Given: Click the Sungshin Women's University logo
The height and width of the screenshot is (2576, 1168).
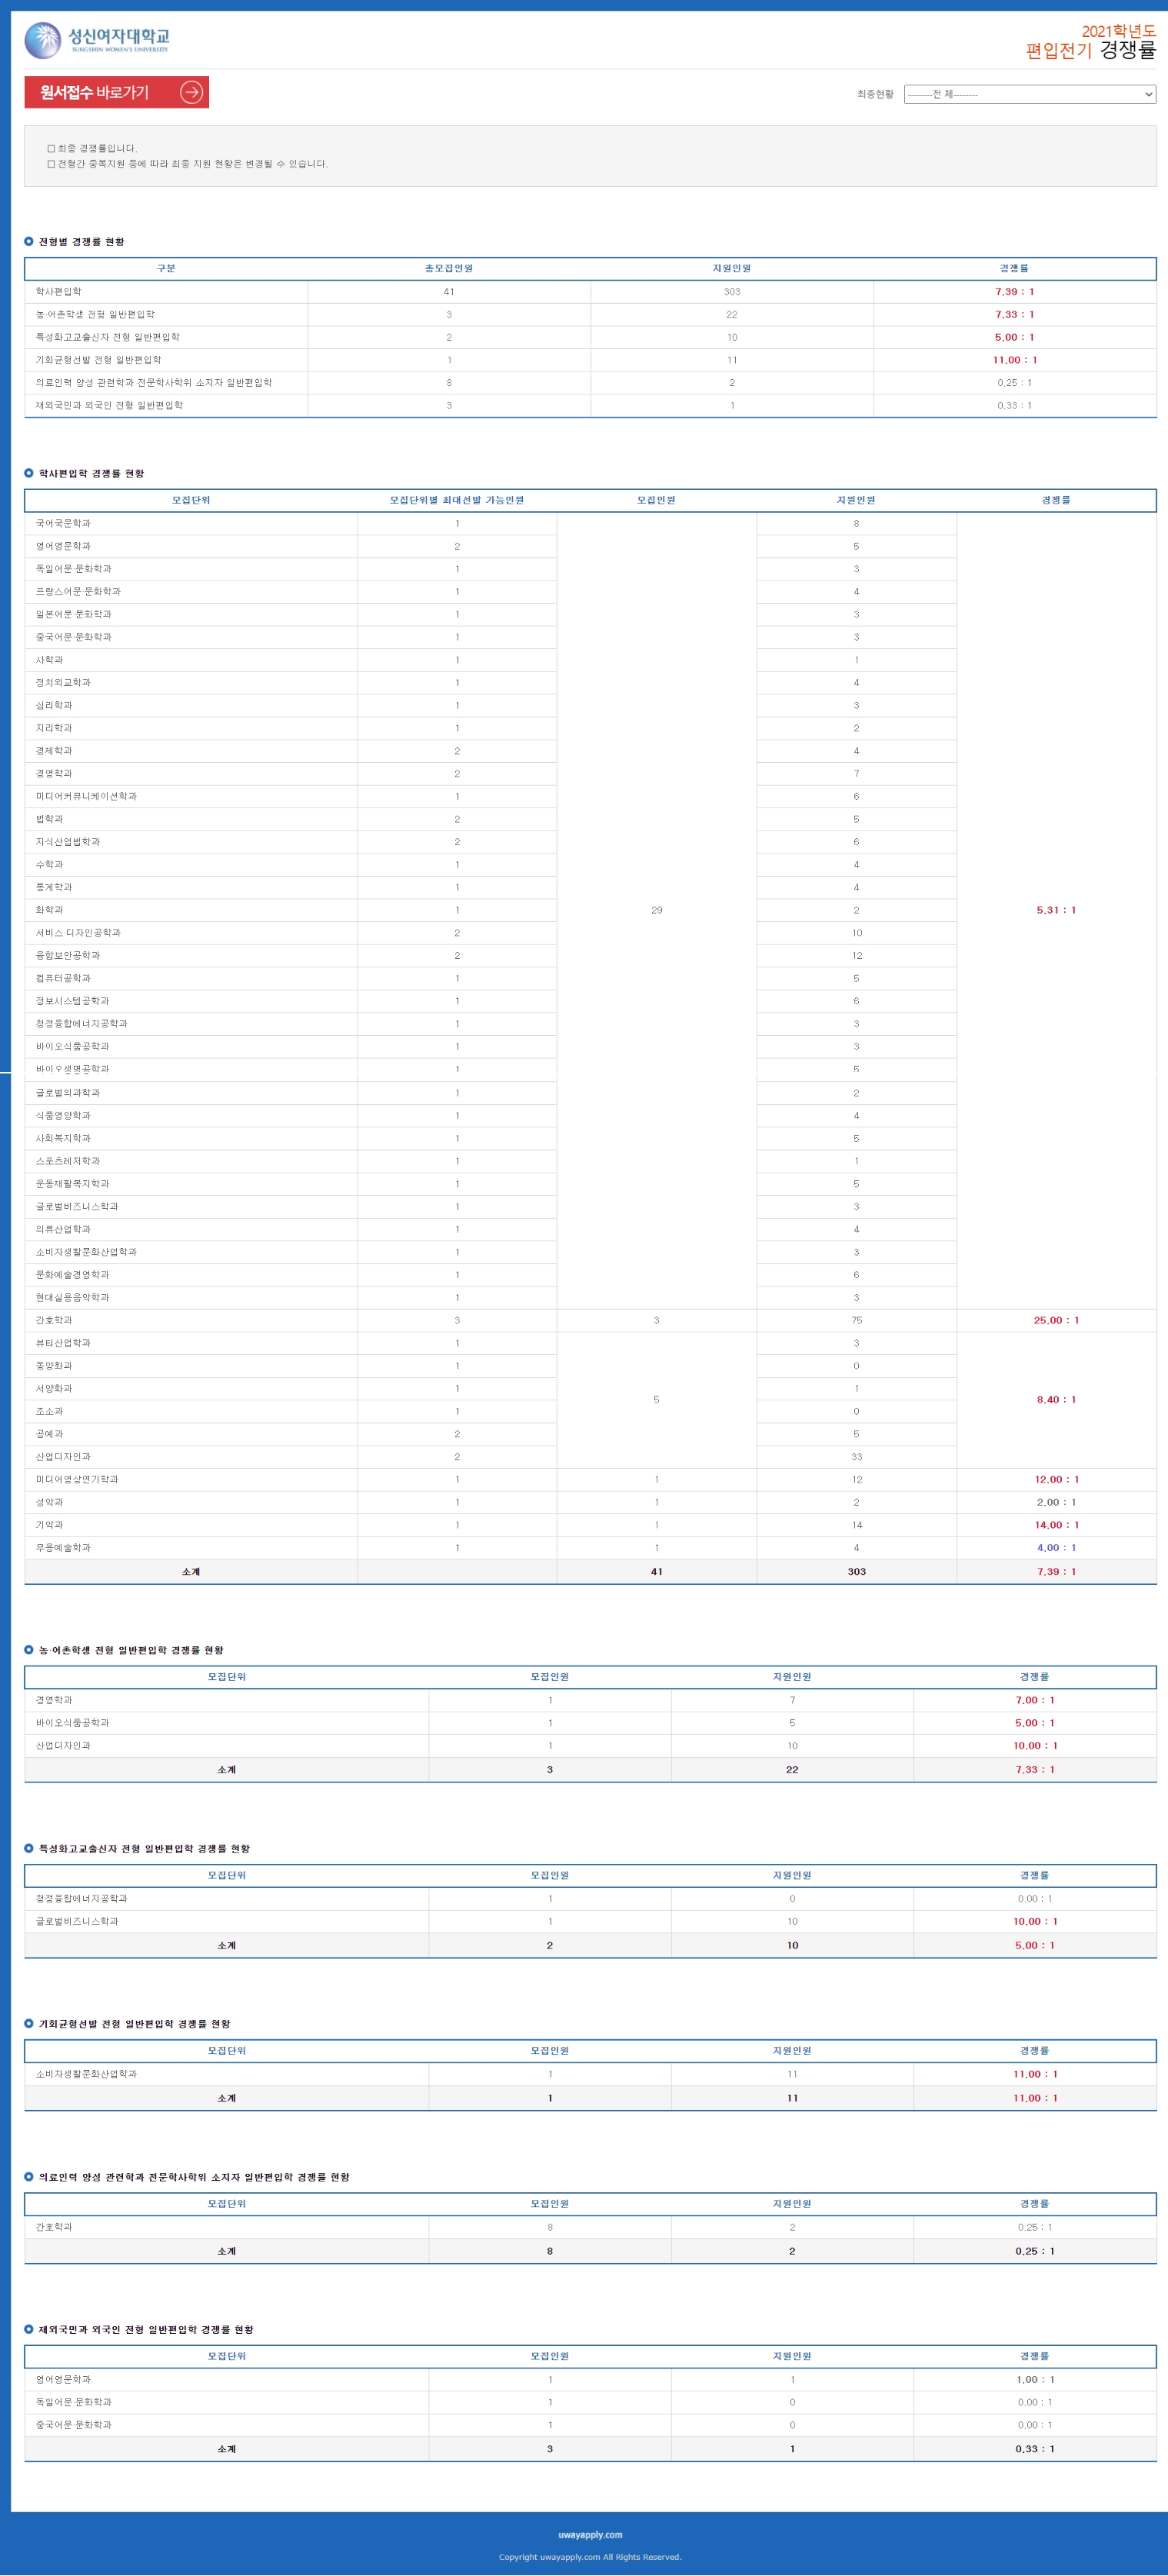Looking at the screenshot, I should coord(97,40).
